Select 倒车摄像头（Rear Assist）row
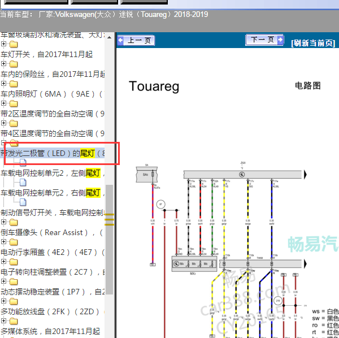 click(x=51, y=232)
